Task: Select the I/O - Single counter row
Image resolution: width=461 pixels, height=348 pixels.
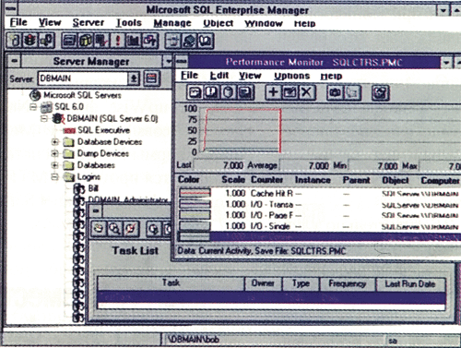Action: [319, 226]
